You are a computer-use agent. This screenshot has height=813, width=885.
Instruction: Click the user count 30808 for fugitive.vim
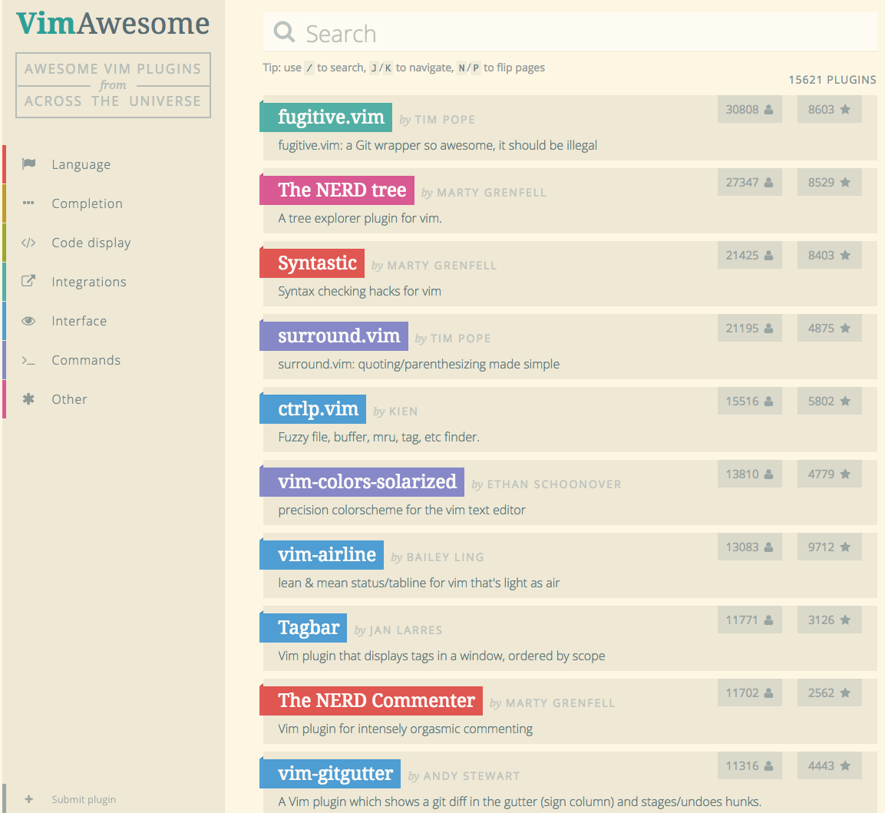pyautogui.click(x=749, y=109)
